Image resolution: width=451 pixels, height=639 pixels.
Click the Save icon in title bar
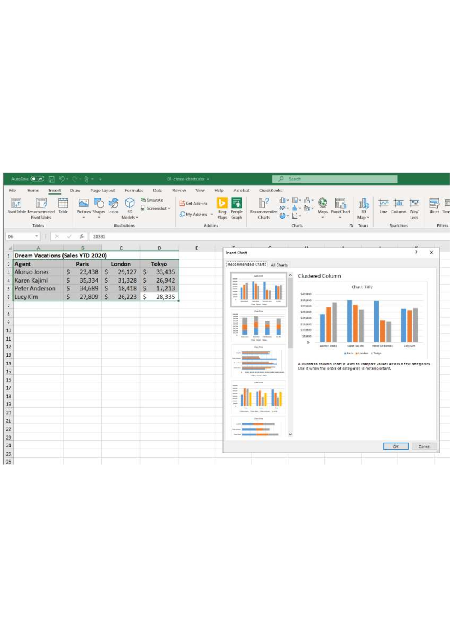coord(52,179)
